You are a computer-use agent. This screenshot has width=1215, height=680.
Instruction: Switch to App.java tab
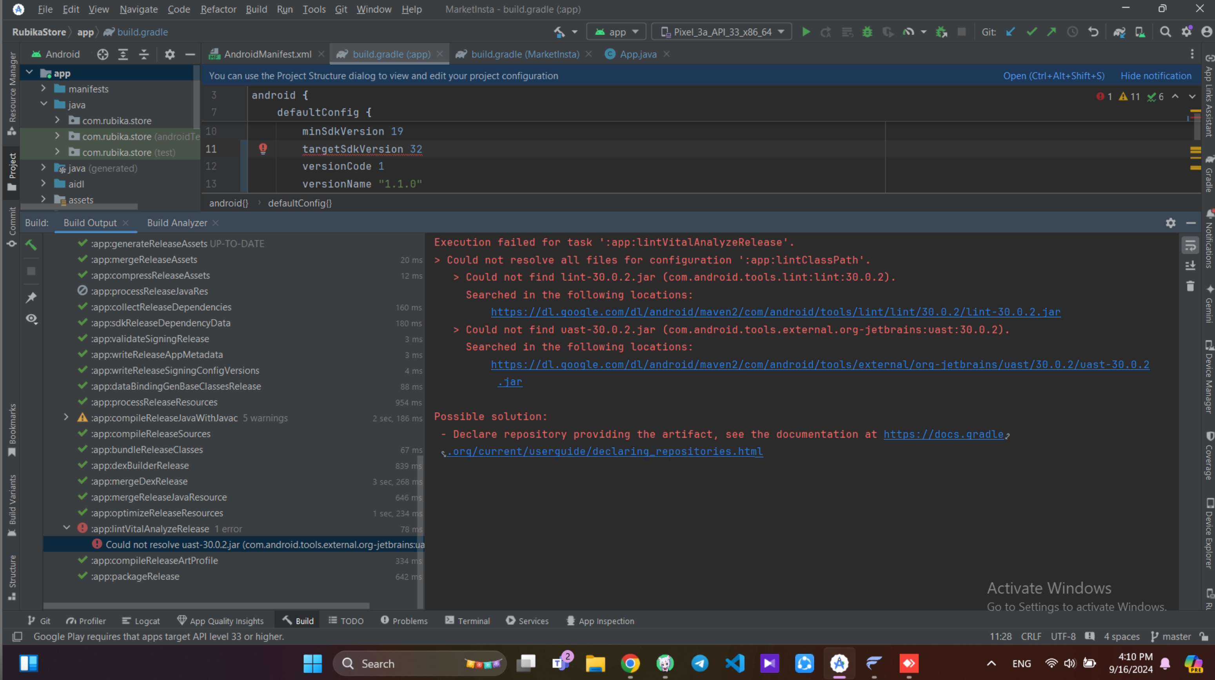tap(637, 54)
